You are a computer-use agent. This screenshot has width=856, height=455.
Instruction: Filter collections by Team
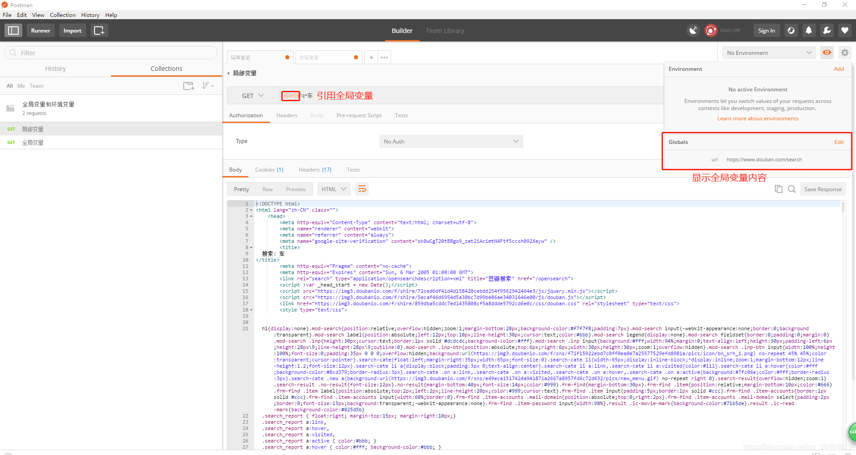point(37,86)
